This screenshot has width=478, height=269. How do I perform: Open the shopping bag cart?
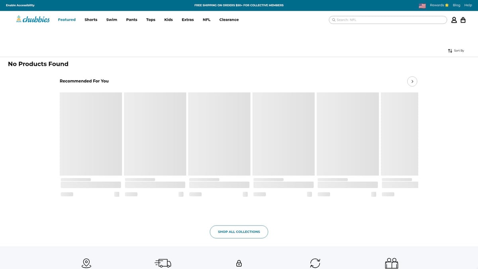coord(463,20)
